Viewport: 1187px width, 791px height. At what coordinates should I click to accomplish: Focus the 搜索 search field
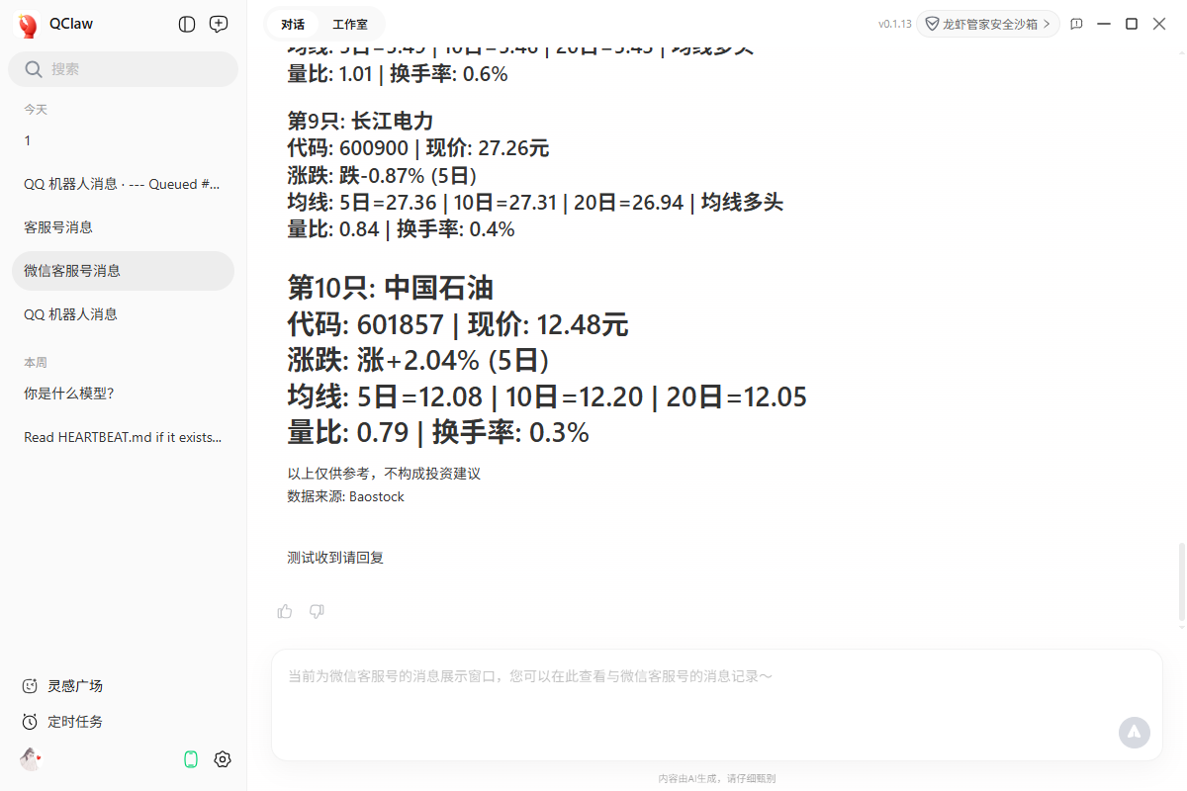click(x=123, y=69)
